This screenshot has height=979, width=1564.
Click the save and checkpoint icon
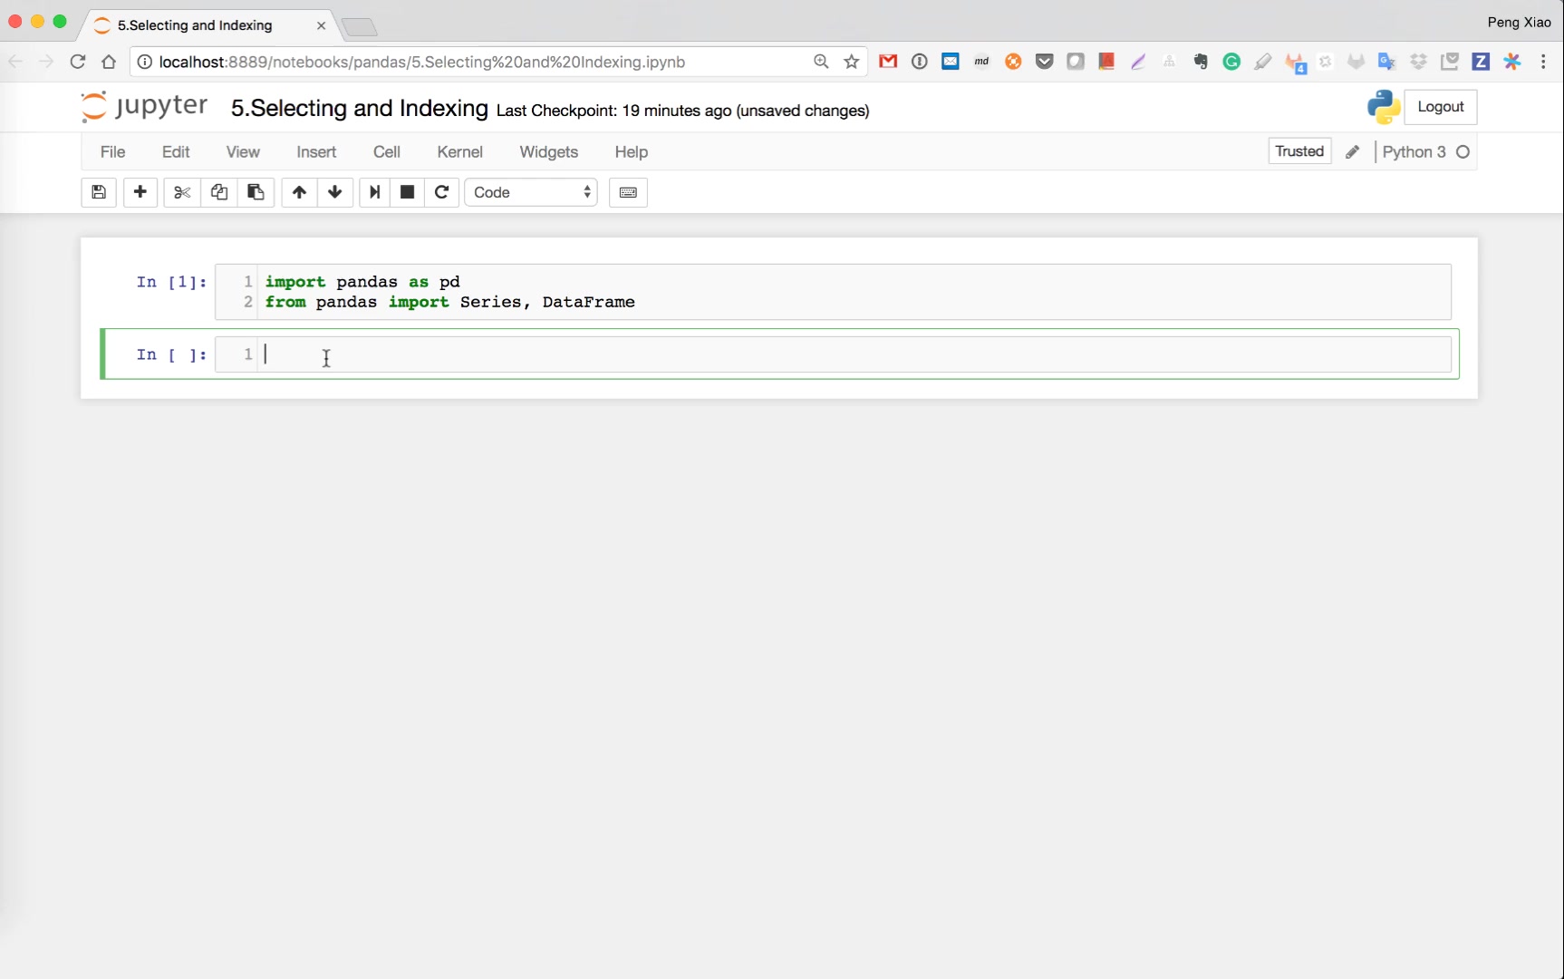(x=99, y=192)
